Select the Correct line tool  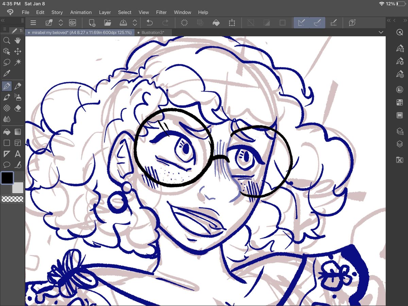point(18,165)
